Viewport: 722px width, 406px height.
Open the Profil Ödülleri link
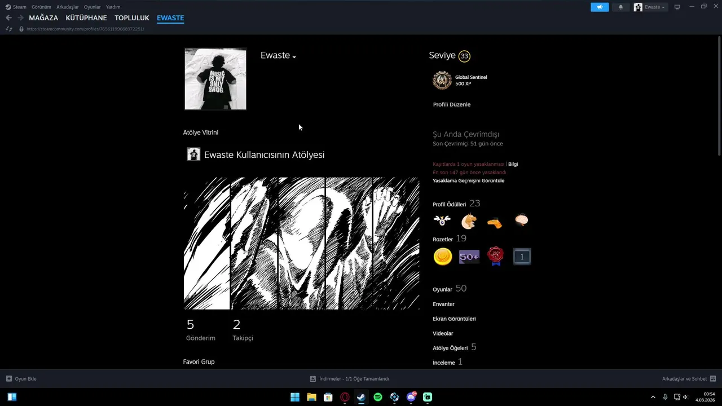450,204
